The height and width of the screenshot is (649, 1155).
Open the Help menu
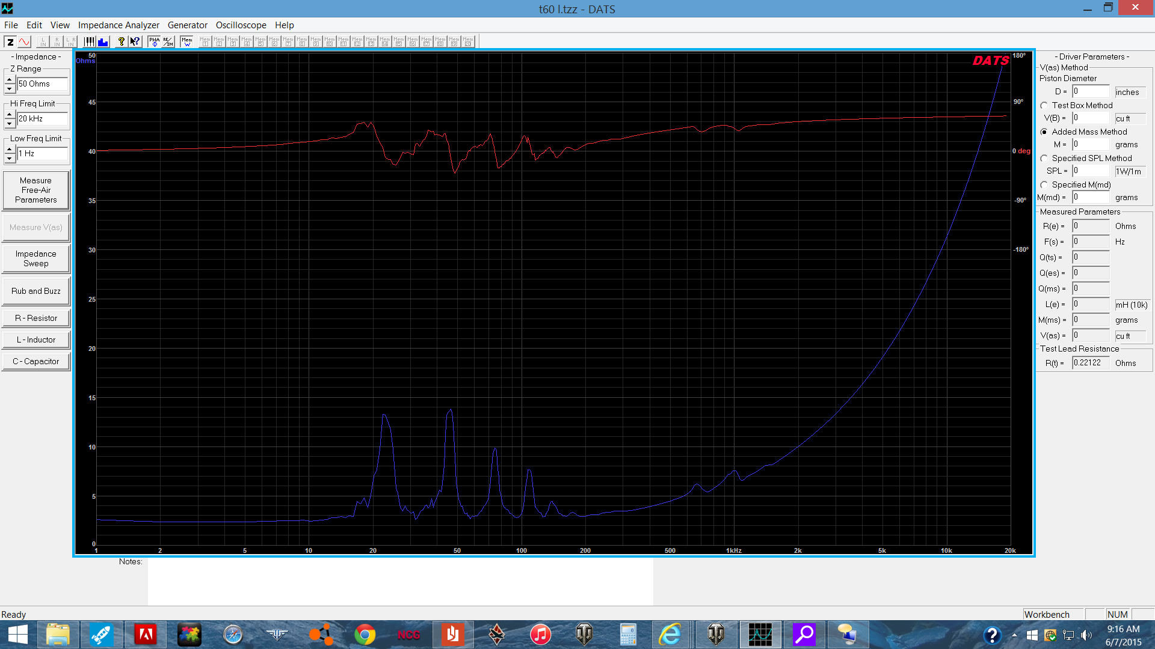coord(285,25)
